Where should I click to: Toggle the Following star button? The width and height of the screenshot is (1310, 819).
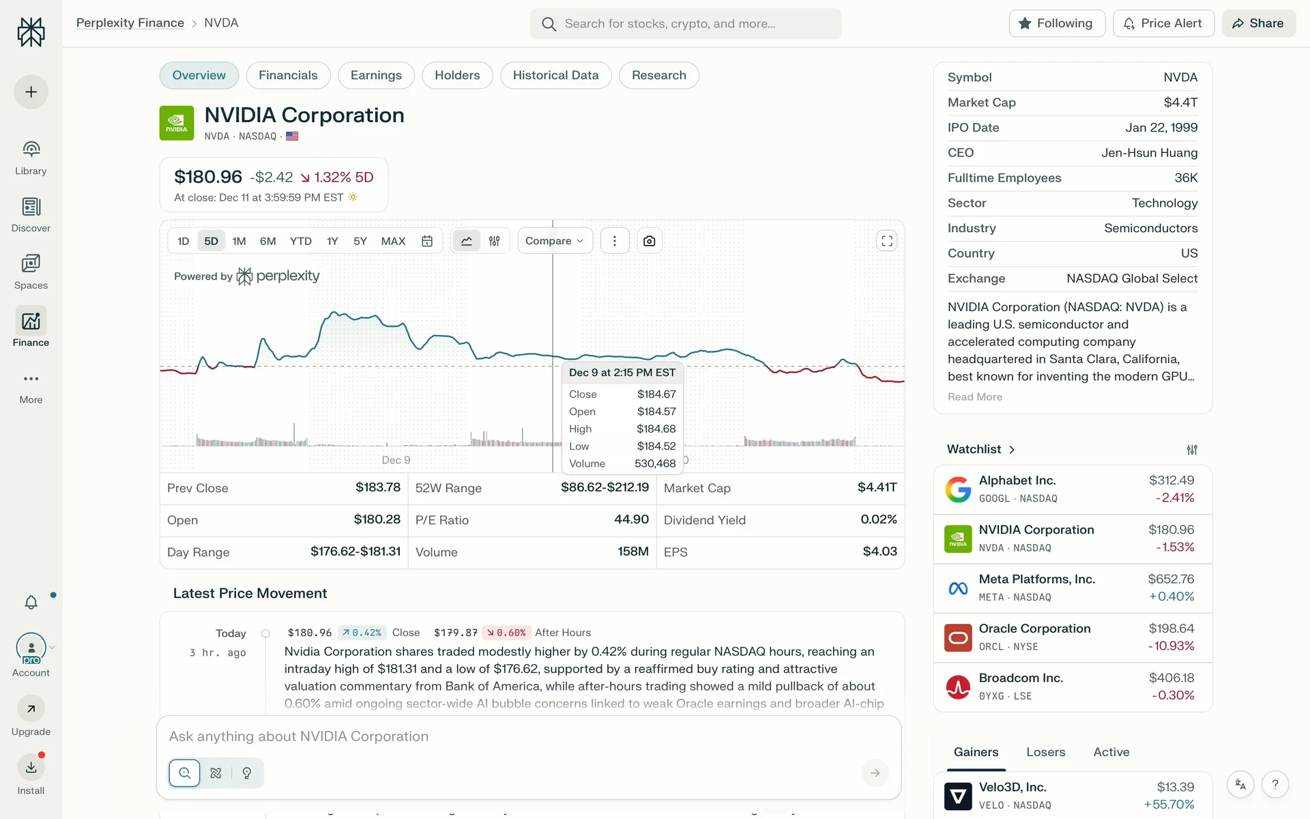1056,23
